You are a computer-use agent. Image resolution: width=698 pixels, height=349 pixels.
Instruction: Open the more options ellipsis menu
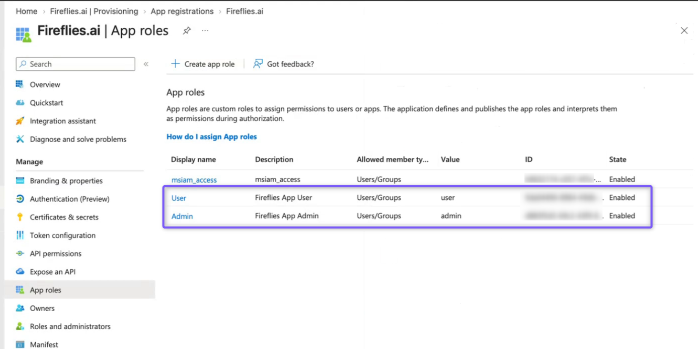coord(205,31)
